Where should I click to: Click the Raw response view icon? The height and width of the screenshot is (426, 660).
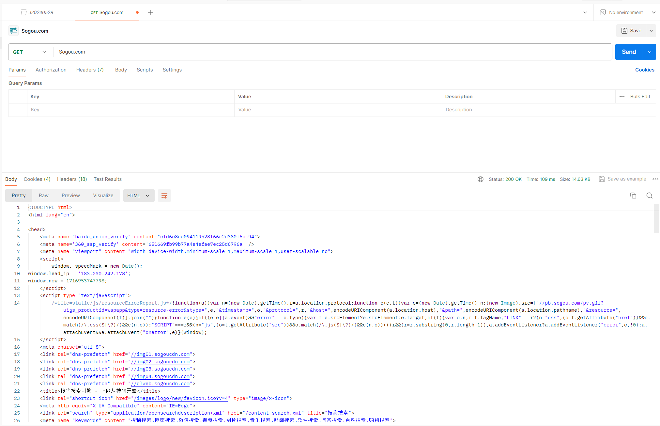click(44, 196)
